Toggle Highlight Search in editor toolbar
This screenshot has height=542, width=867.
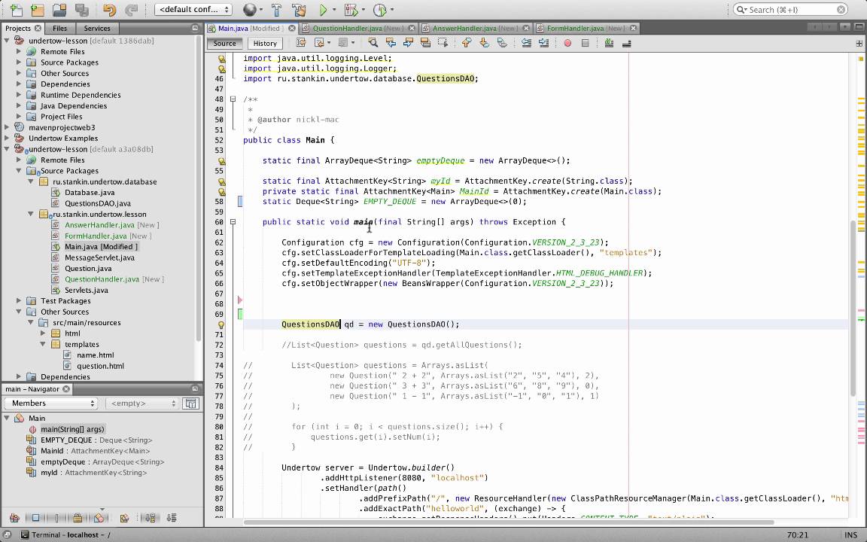[425, 43]
